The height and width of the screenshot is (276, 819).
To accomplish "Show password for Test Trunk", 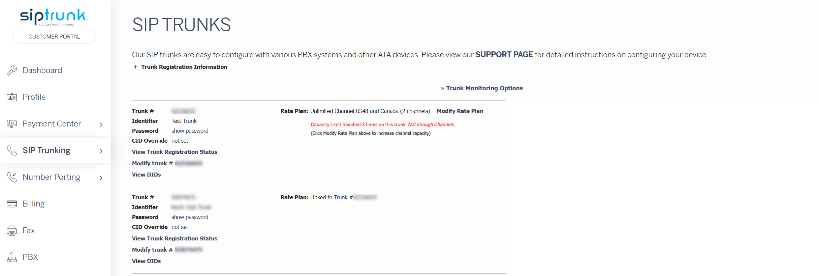I will point(190,131).
